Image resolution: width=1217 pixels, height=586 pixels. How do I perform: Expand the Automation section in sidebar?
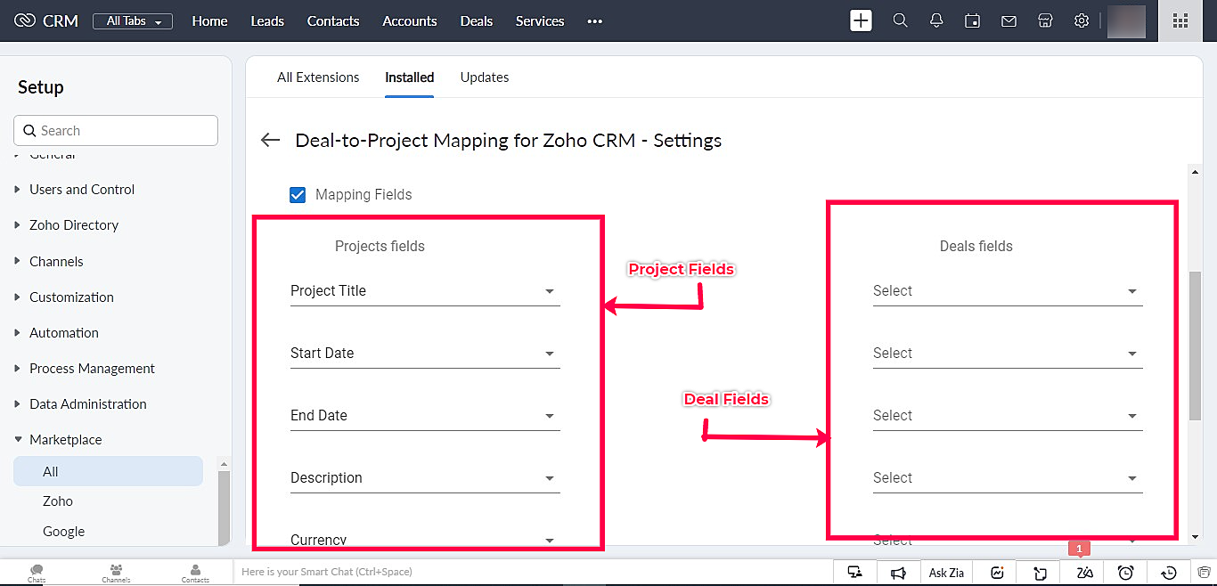64,332
